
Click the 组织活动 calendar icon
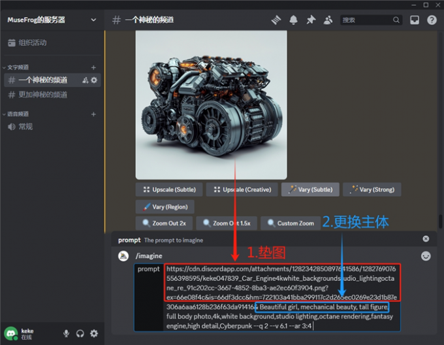pos(12,42)
